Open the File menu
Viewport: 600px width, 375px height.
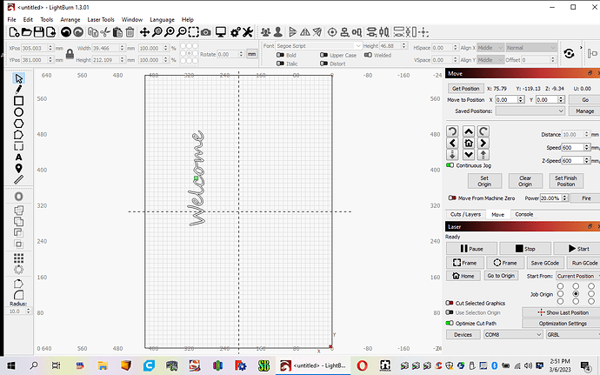point(12,19)
